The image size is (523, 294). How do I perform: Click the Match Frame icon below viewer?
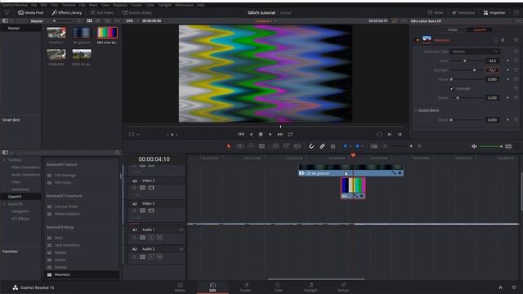[379, 134]
